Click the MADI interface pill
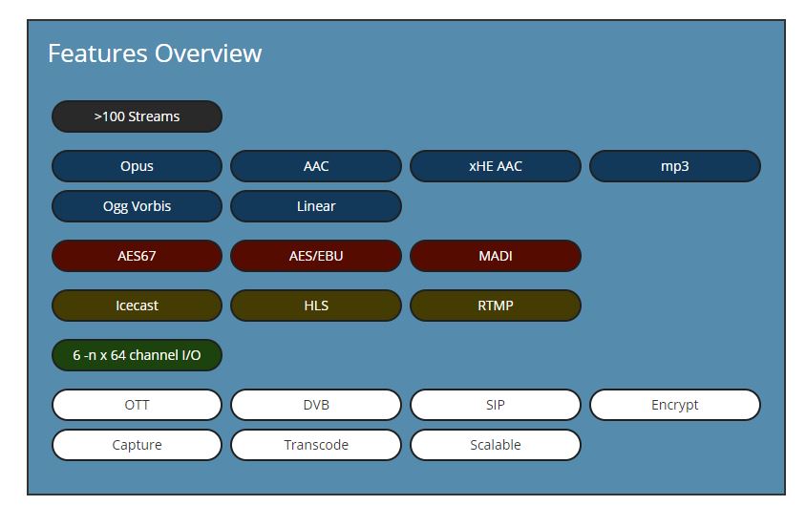Viewport: 806px width, 527px height. [496, 256]
